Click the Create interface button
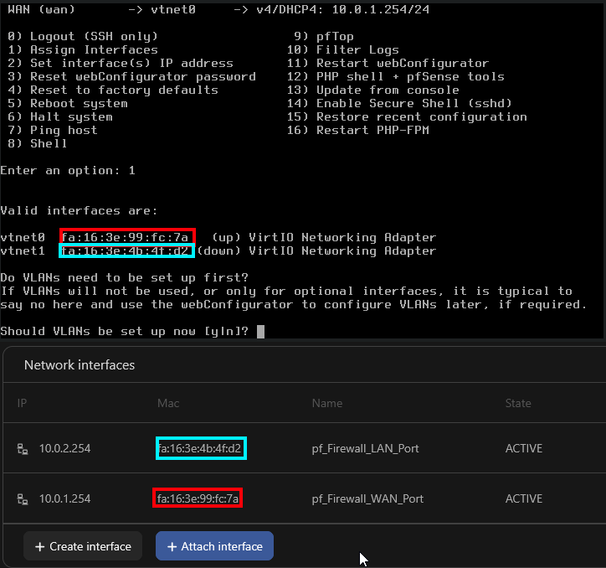Screen dimensions: 606x568 [x=83, y=546]
